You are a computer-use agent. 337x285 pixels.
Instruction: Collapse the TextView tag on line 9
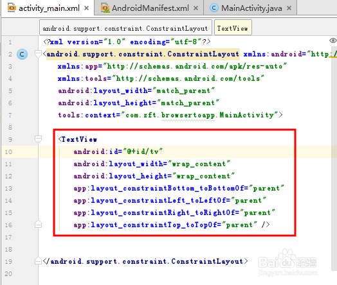tap(38, 139)
